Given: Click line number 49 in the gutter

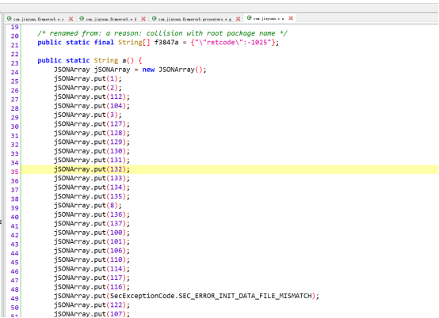Looking at the screenshot, I should [14, 298].
